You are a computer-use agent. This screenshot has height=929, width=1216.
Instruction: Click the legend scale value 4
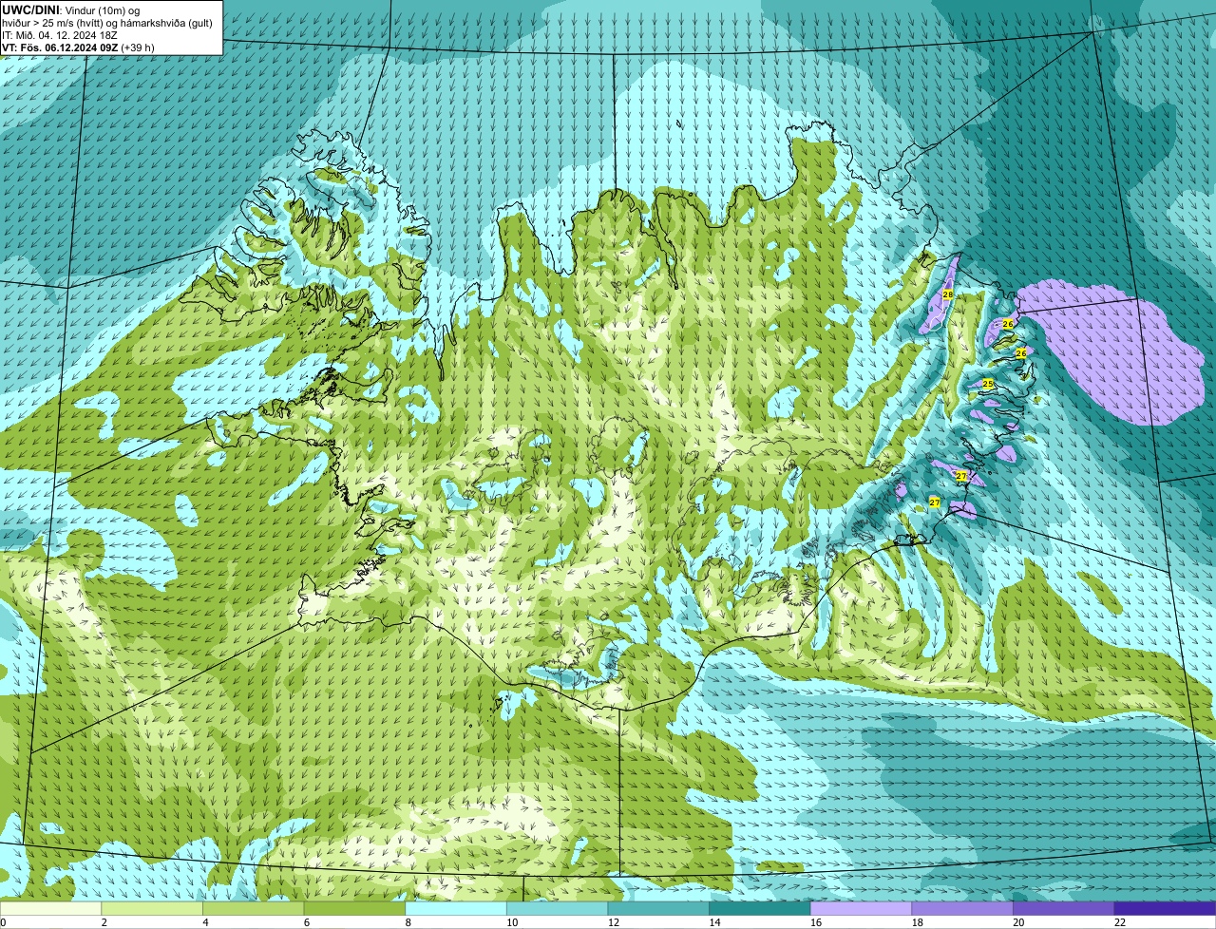click(x=205, y=922)
